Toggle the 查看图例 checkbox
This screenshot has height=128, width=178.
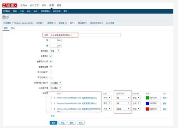tap(51, 56)
